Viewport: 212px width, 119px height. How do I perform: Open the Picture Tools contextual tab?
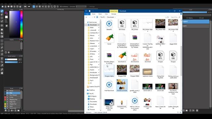coord(114,11)
